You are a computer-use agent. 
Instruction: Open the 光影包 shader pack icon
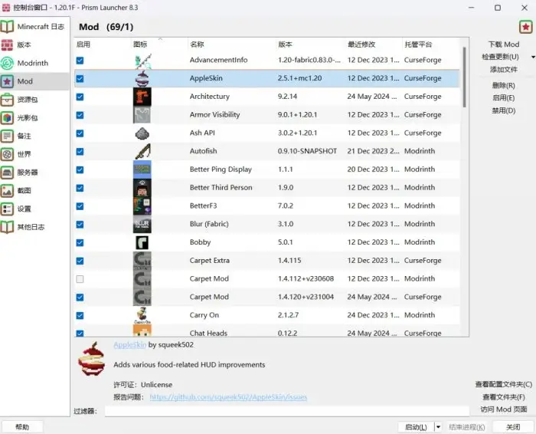click(8, 117)
